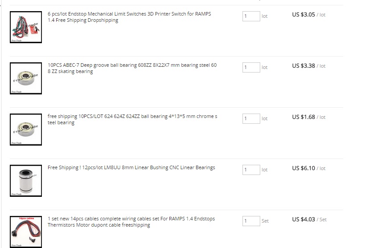Open the 608ZZ ball bearing product thumbnail
Image resolution: width=365 pixels, height=248 pixels.
[26, 78]
